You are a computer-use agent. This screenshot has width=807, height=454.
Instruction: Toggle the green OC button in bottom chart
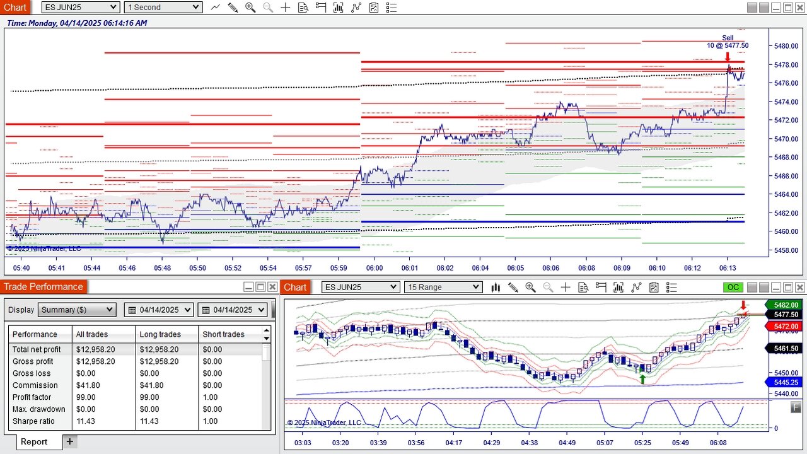pyautogui.click(x=733, y=288)
